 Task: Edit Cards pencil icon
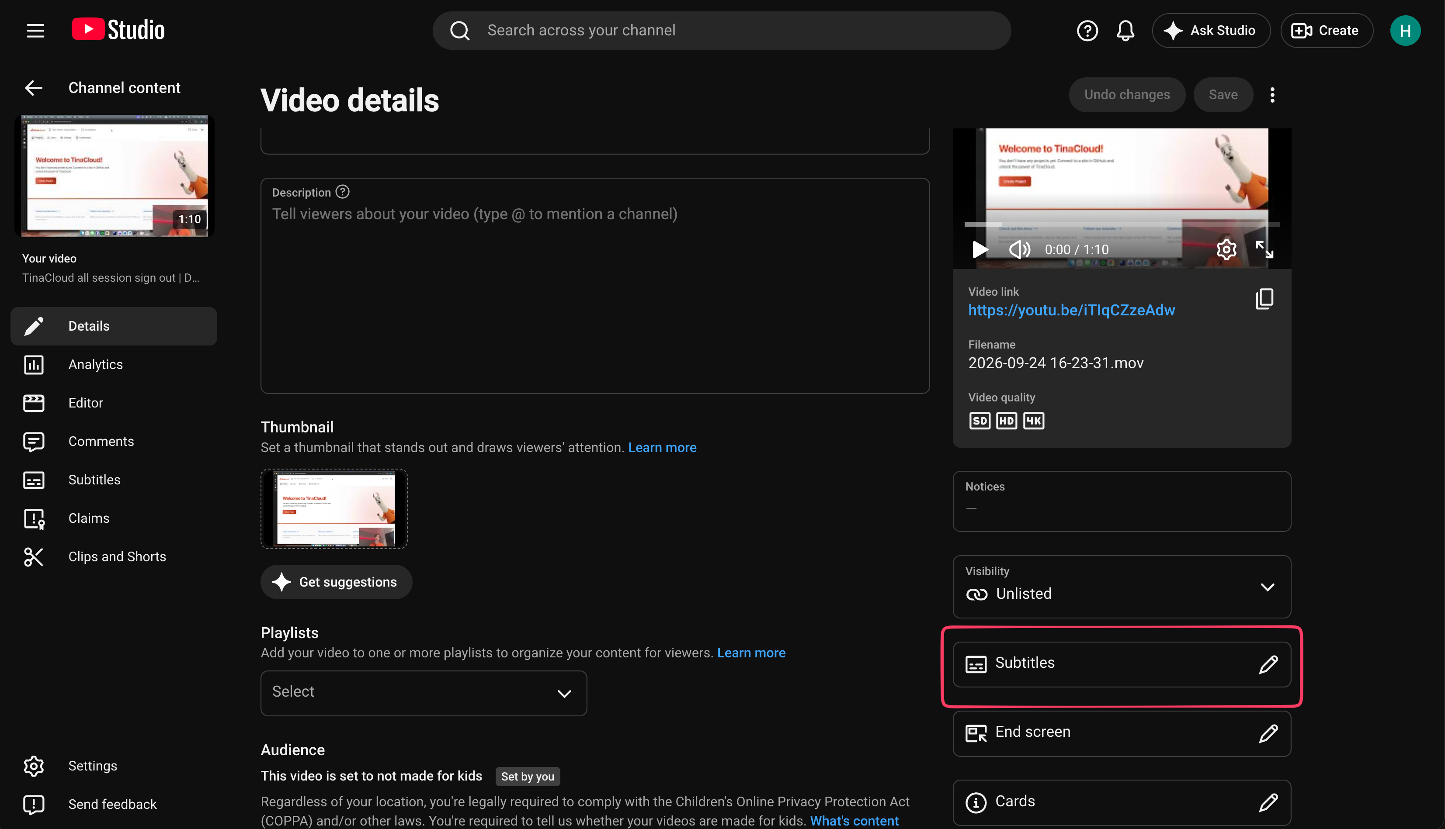pos(1268,802)
